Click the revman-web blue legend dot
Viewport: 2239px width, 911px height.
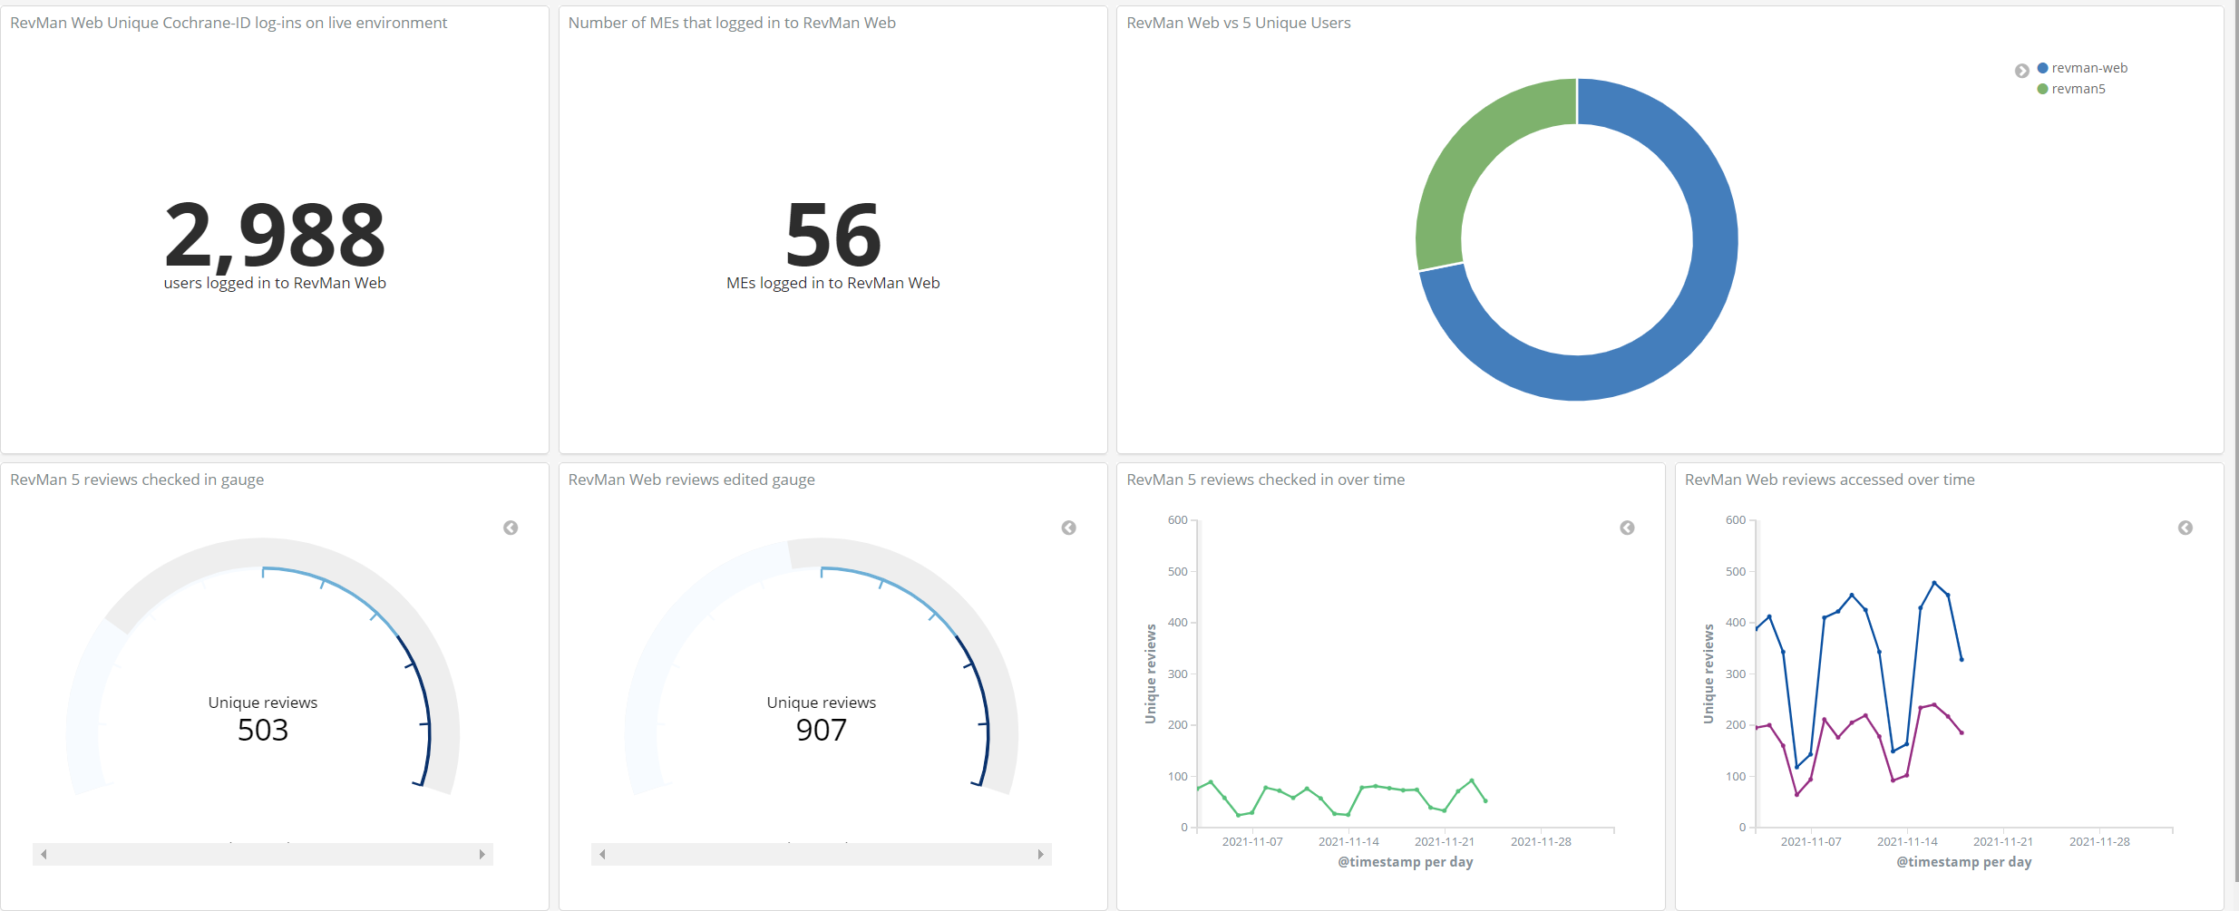pos(2042,68)
